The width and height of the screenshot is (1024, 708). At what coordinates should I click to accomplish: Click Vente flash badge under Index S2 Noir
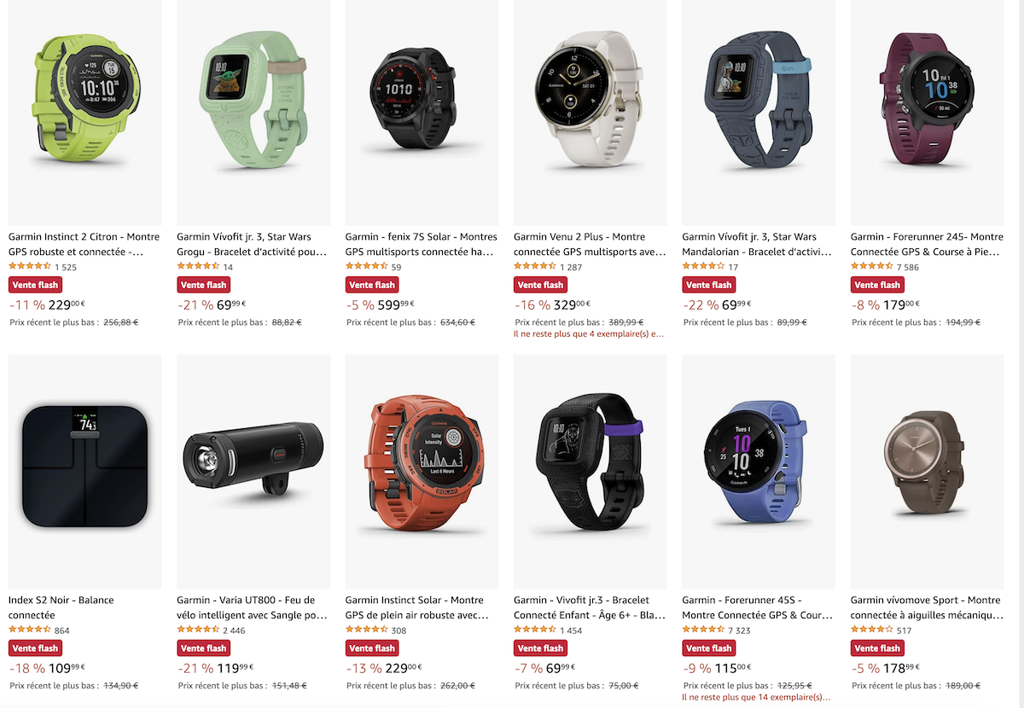click(x=35, y=648)
